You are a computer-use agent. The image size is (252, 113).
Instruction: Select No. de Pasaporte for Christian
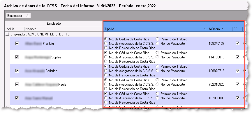[157, 71]
